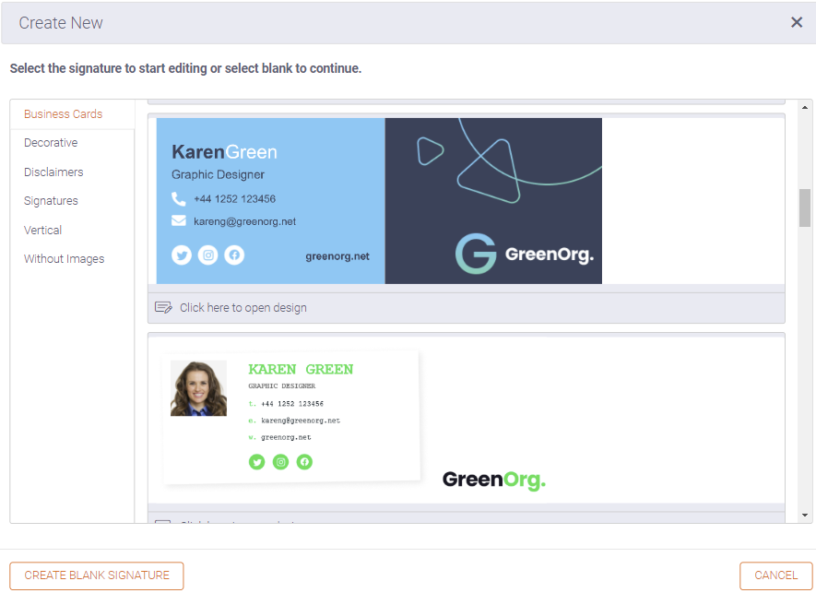Select the Signatures category

(x=51, y=200)
